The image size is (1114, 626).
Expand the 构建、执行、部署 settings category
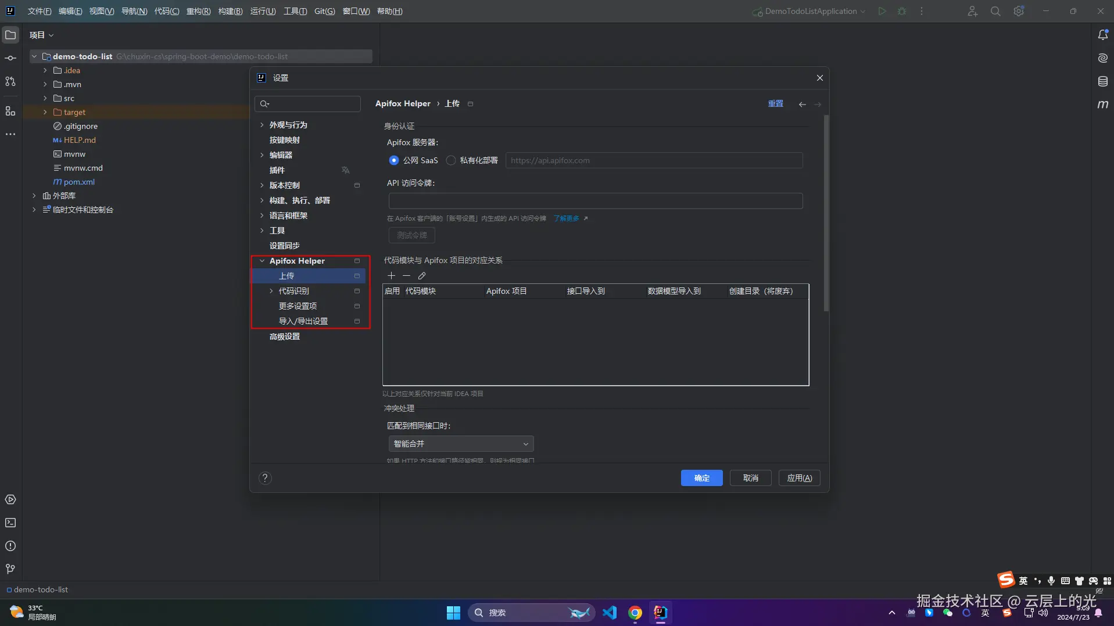pyautogui.click(x=262, y=200)
